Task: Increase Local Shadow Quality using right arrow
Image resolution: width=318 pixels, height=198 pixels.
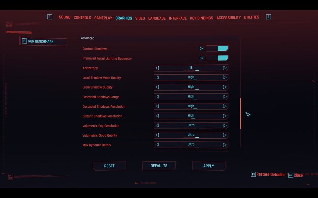Action: point(225,87)
